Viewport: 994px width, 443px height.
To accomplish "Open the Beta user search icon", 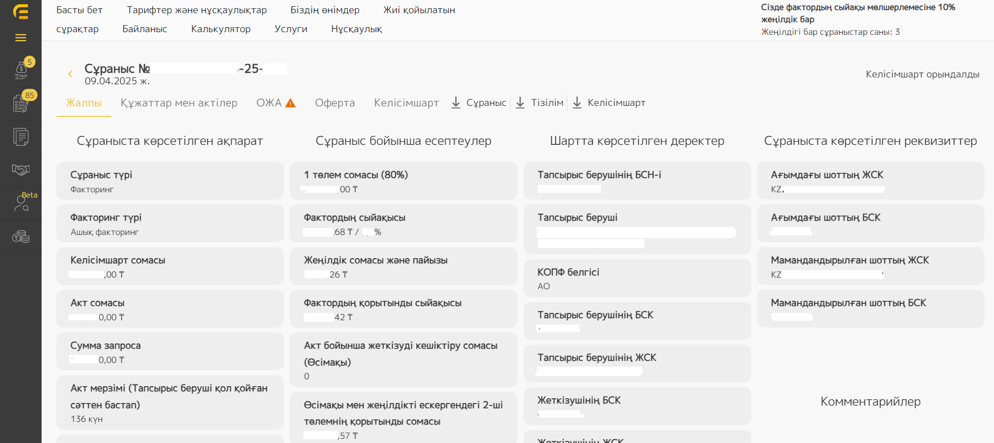I will 21,203.
